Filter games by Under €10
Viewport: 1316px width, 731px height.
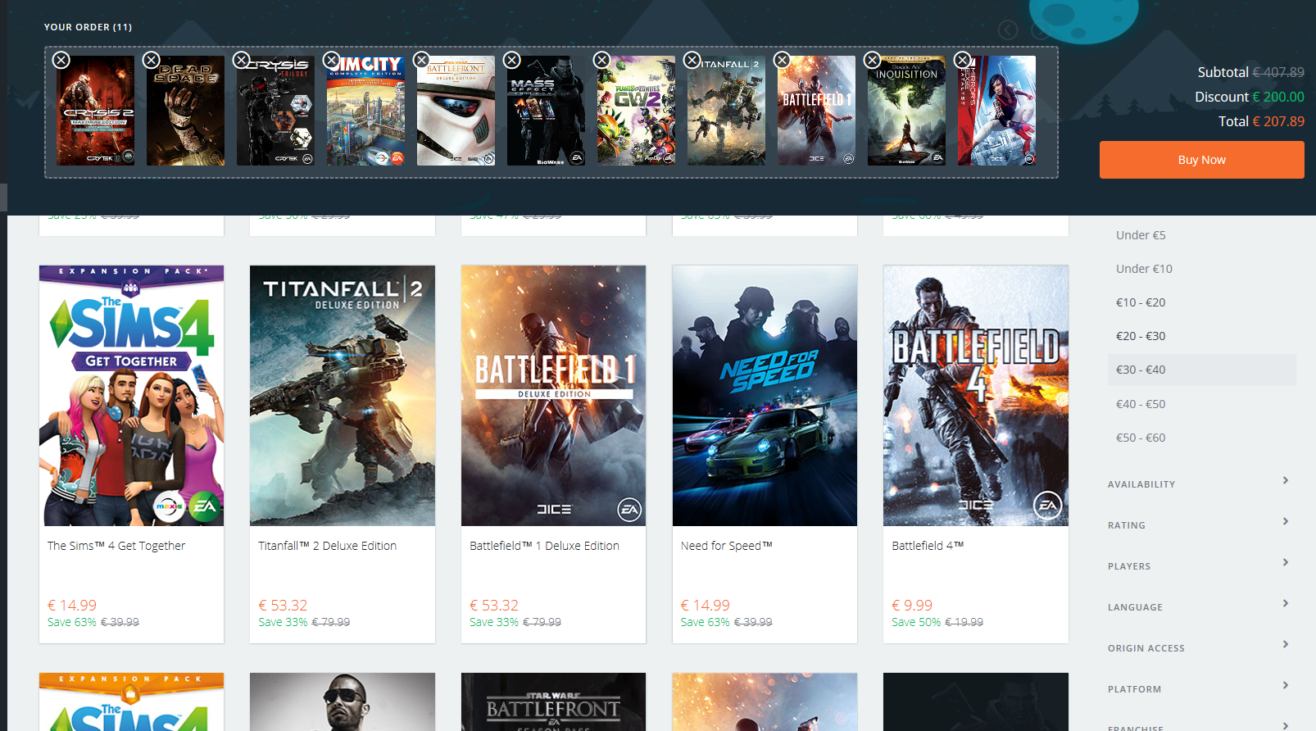pos(1144,269)
